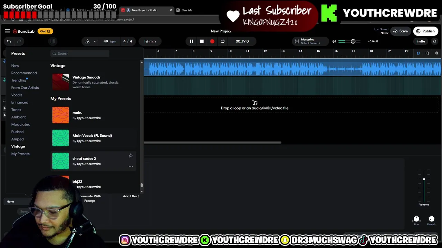Select the Tones presets category
442x248 pixels.
pyautogui.click(x=16, y=110)
